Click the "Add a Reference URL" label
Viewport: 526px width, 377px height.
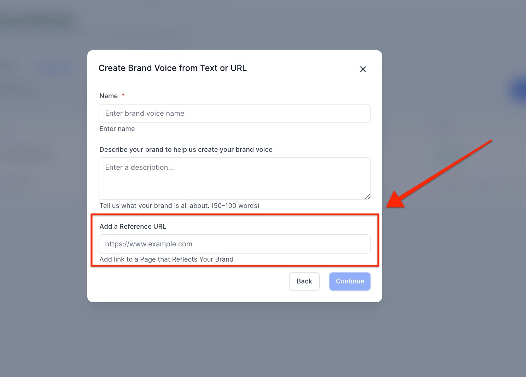tap(133, 227)
